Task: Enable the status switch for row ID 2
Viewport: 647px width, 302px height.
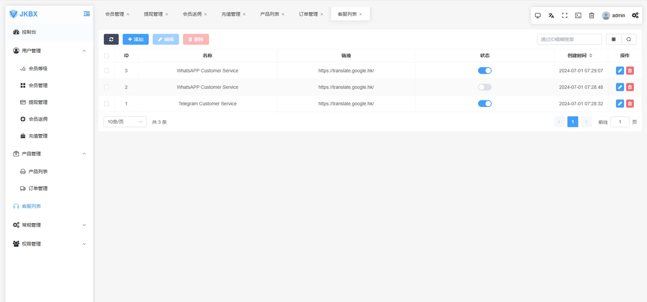Action: [485, 87]
